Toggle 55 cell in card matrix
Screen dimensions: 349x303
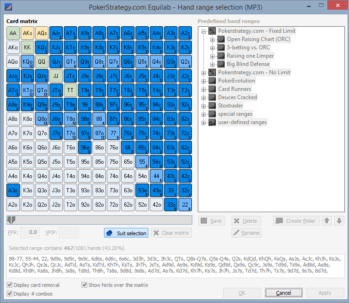click(142, 162)
